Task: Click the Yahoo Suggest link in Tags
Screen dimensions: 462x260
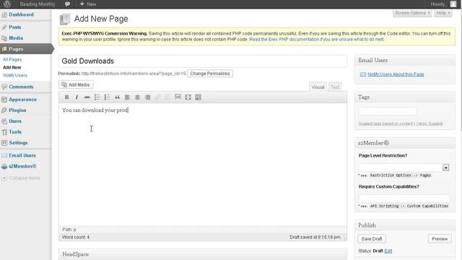Action: [x=430, y=123]
